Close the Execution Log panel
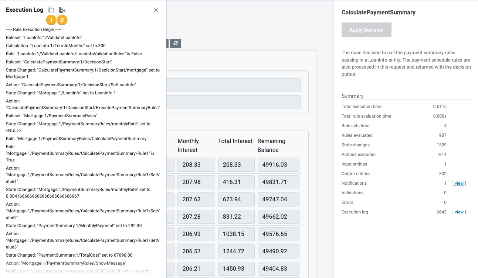The height and width of the screenshot is (278, 478). 156,10
